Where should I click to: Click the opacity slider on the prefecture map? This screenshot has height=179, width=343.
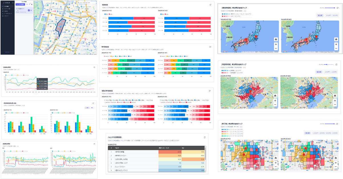click(x=330, y=8)
